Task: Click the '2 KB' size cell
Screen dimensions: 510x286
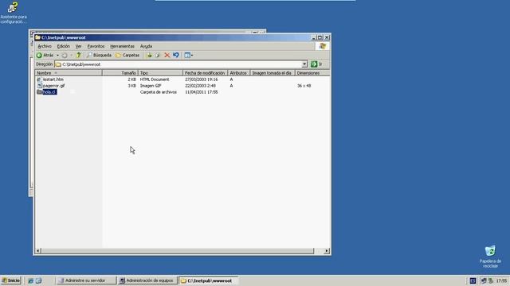Action: tap(131, 79)
